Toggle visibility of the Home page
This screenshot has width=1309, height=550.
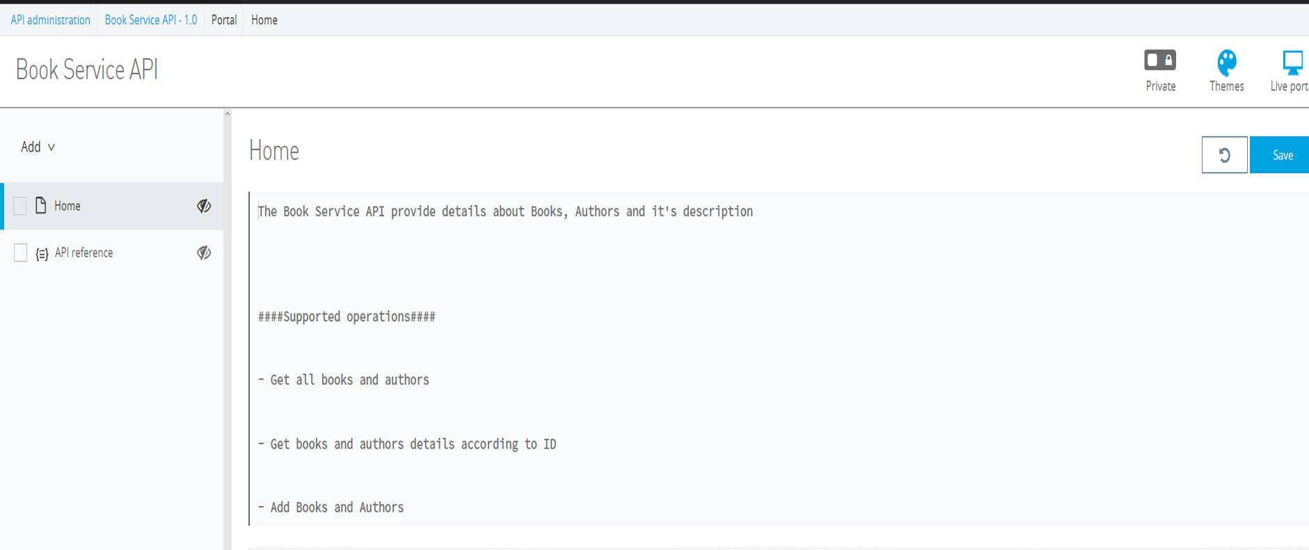pos(204,206)
